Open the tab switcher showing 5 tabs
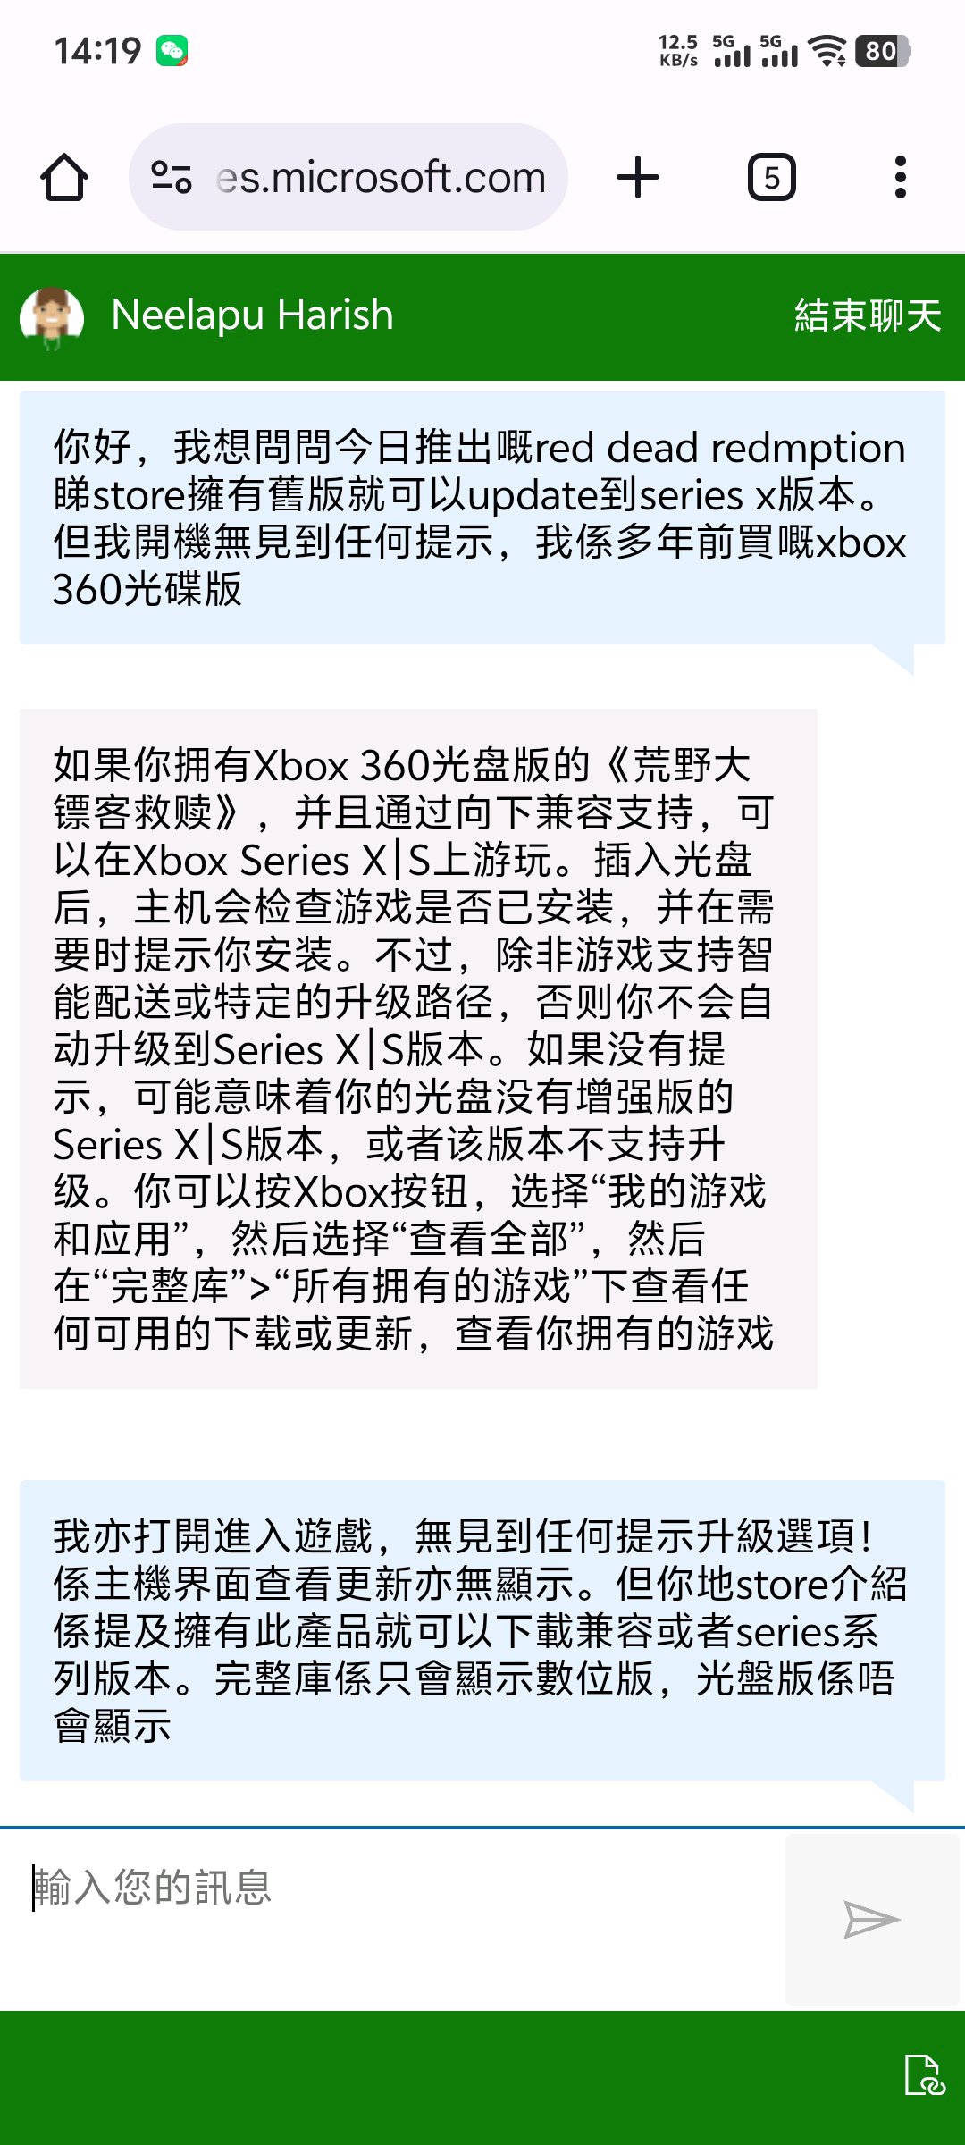 [x=772, y=177]
